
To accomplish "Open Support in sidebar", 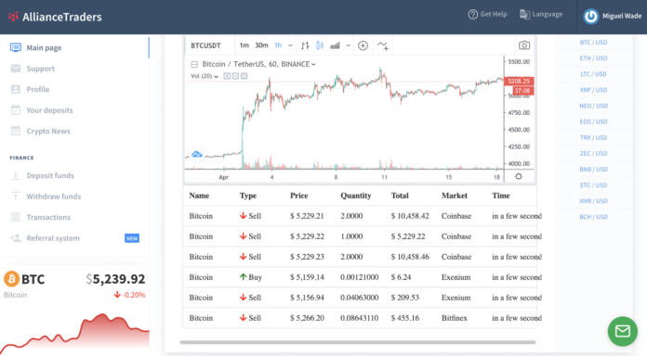I will (41, 69).
